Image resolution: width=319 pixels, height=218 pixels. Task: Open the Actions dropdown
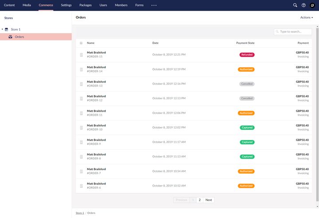(x=307, y=18)
